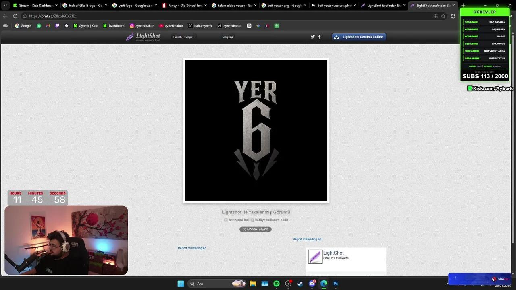Open Ayberk | Kick bookmark
The height and width of the screenshot is (290, 516).
pyautogui.click(x=85, y=26)
